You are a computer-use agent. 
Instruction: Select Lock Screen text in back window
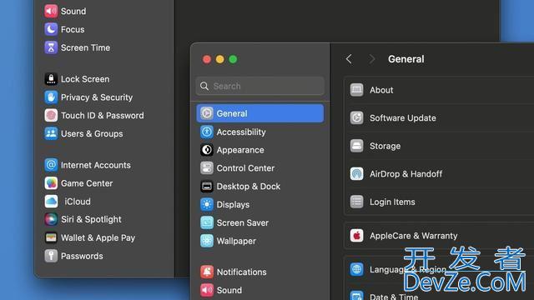pos(85,79)
